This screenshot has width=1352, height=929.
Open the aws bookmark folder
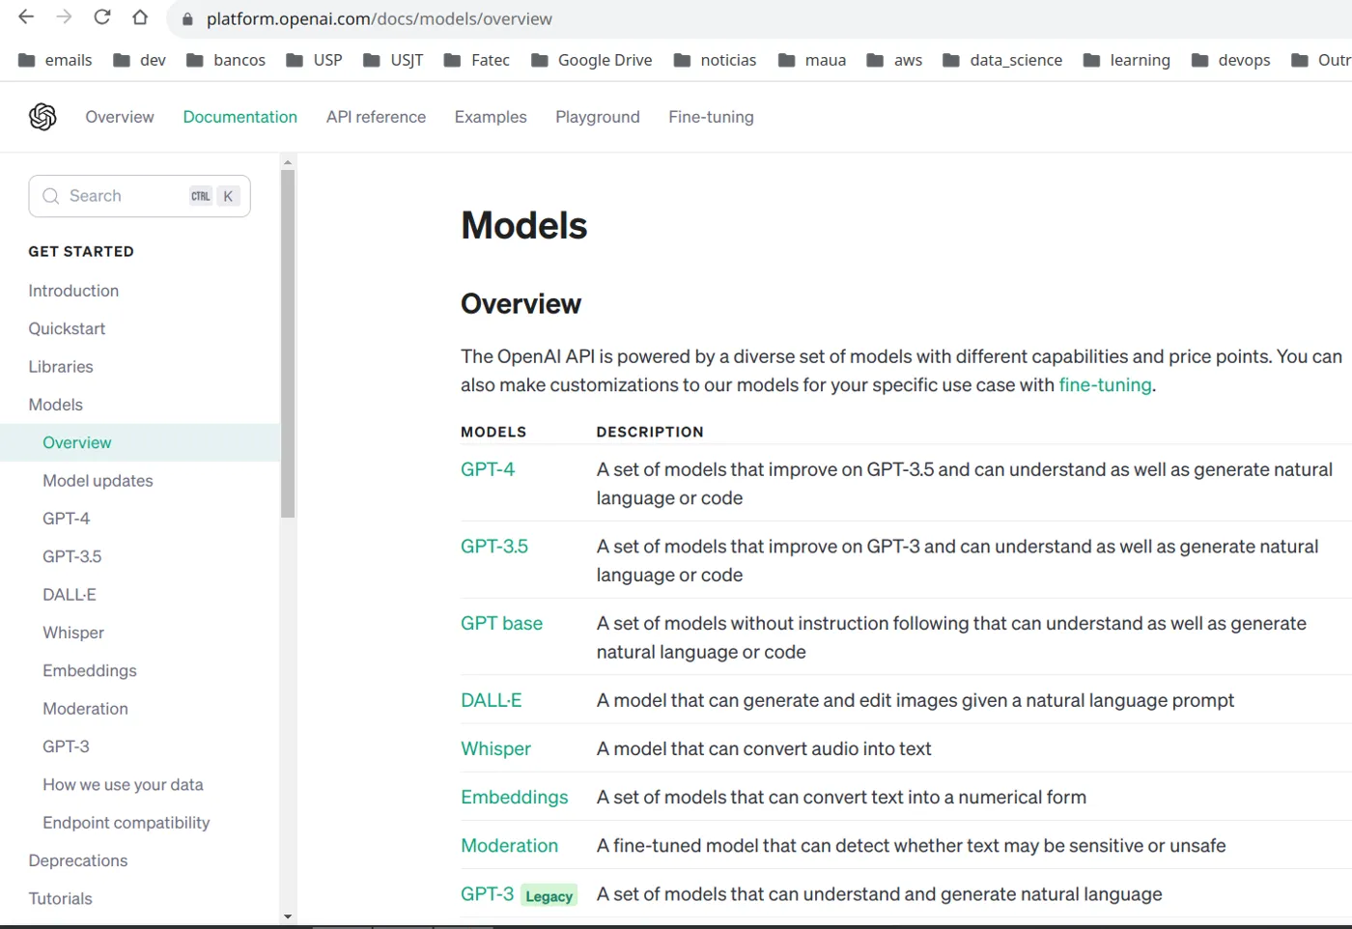pyautogui.click(x=894, y=60)
